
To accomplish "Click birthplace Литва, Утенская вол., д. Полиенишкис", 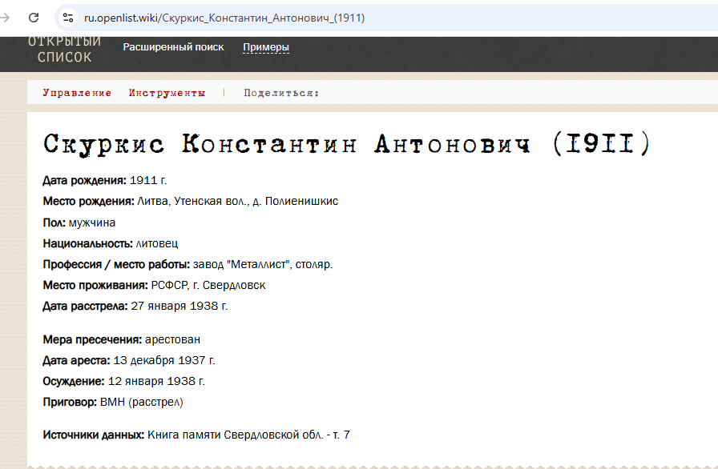I will (238, 202).
